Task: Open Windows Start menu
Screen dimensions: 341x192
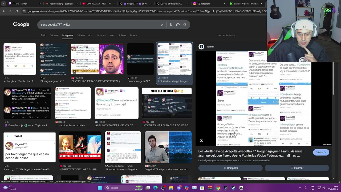Action: pos(100,188)
